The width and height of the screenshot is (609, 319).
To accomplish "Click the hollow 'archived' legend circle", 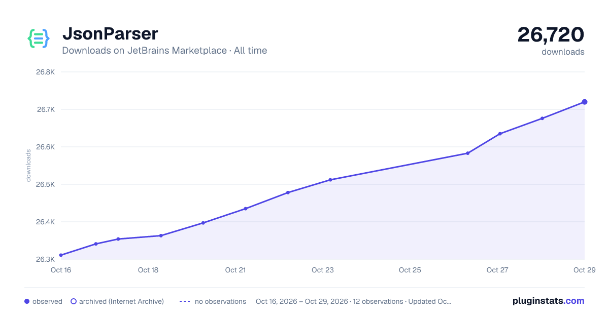I will tap(74, 301).
